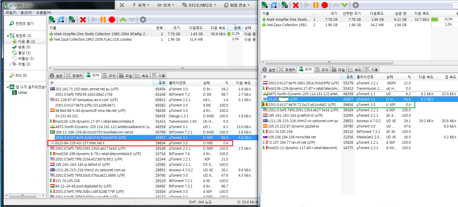Create new torrent in the µTorrent 2.2.1 window
This screenshot has width=458, height=207.
coord(72,20)
